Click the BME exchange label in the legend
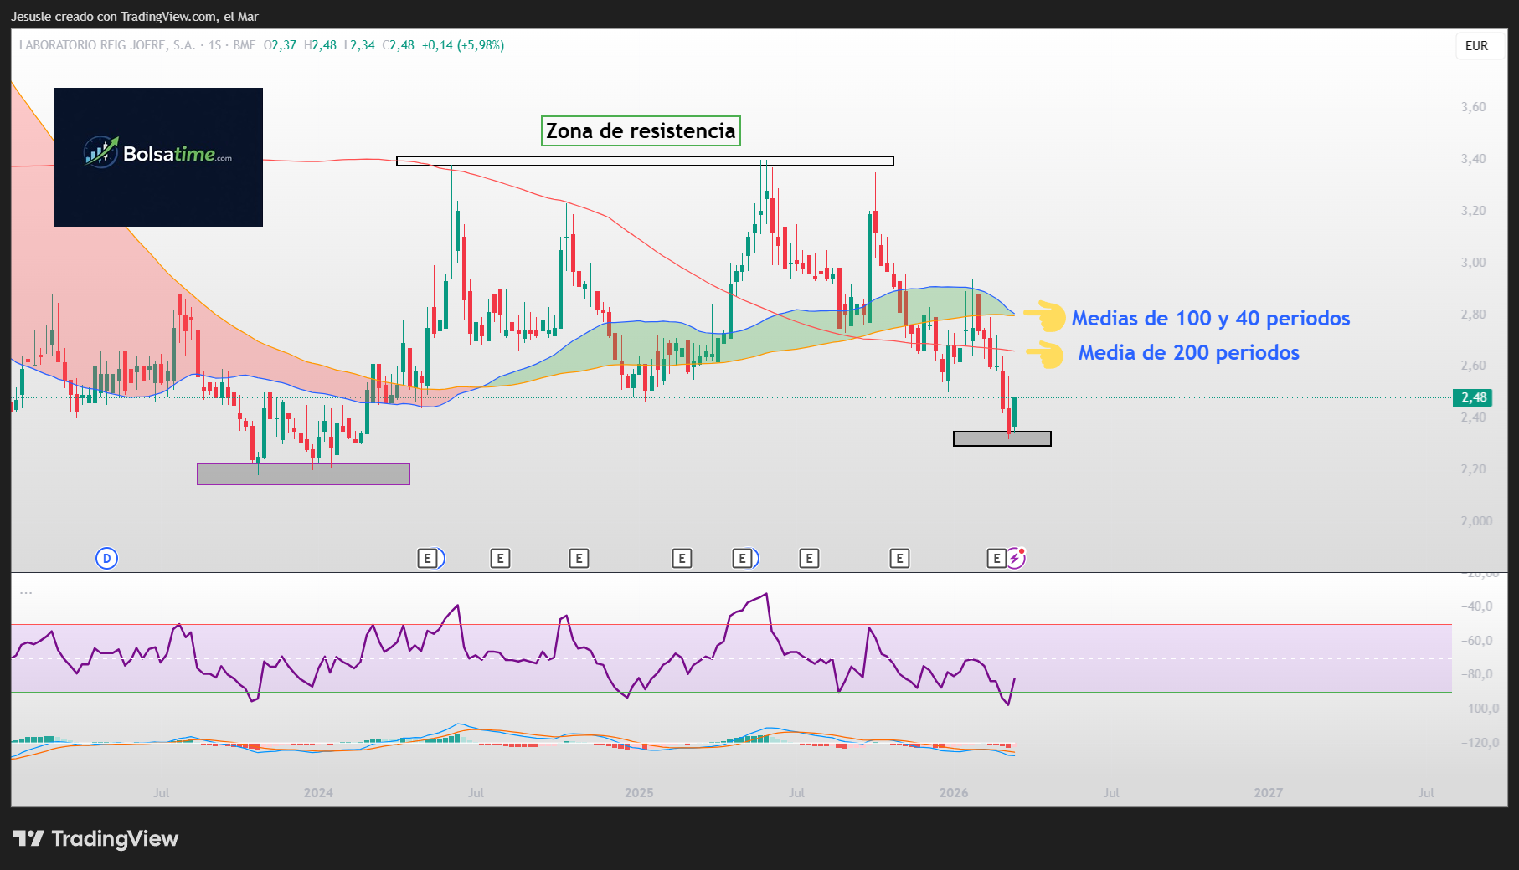Viewport: 1519px width, 870px height. 243,46
